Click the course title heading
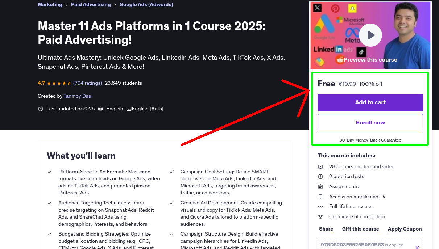 (x=152, y=33)
